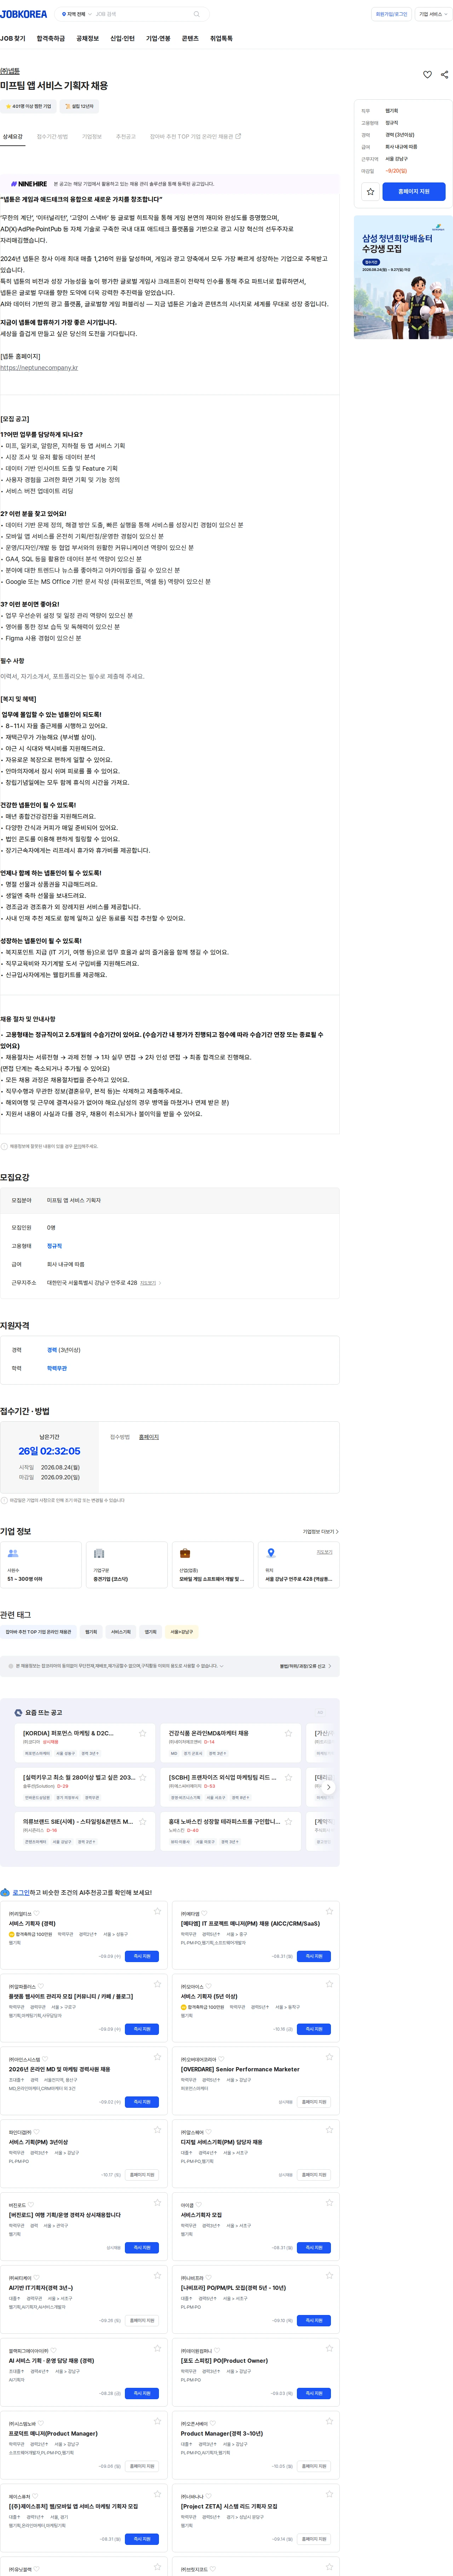
Task: Click the JOBKOREA logo
Action: coord(24,14)
